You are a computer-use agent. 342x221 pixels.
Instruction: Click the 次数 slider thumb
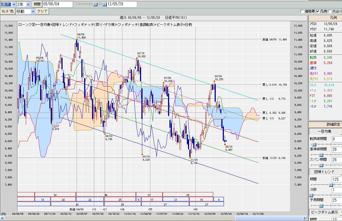click(311, 195)
